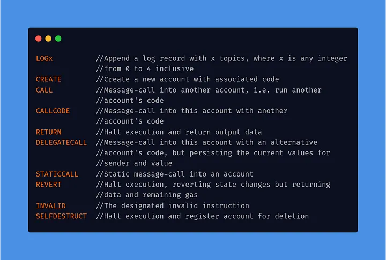386x260 pixels.
Task: Select the SELFDESTRUCT opcode keyword
Action: 61,216
